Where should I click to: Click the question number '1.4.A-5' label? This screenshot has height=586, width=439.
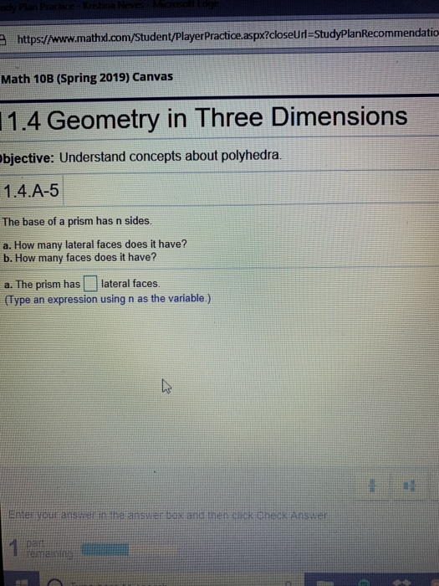click(x=31, y=191)
